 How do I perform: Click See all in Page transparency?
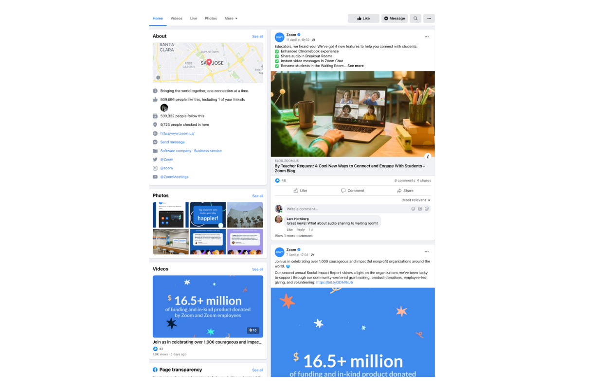[x=257, y=370]
